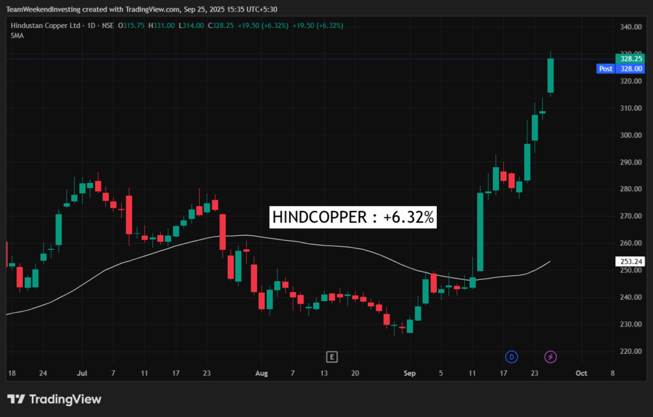Click the Aug label on time axis
Image resolution: width=653 pixels, height=417 pixels.
(x=261, y=373)
